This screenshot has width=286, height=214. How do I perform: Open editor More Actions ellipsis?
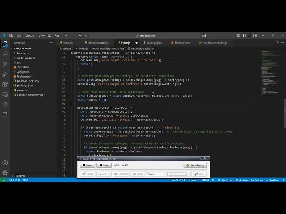(282, 43)
